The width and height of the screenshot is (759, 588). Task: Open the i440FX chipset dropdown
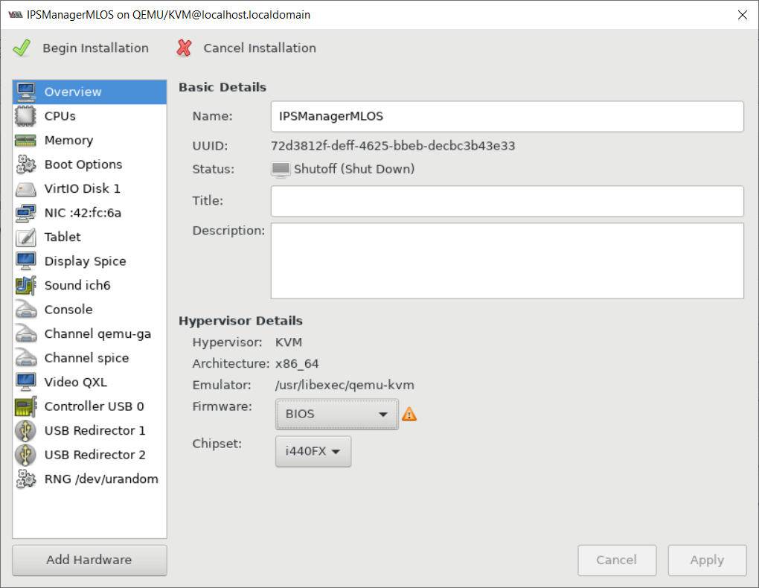click(313, 451)
